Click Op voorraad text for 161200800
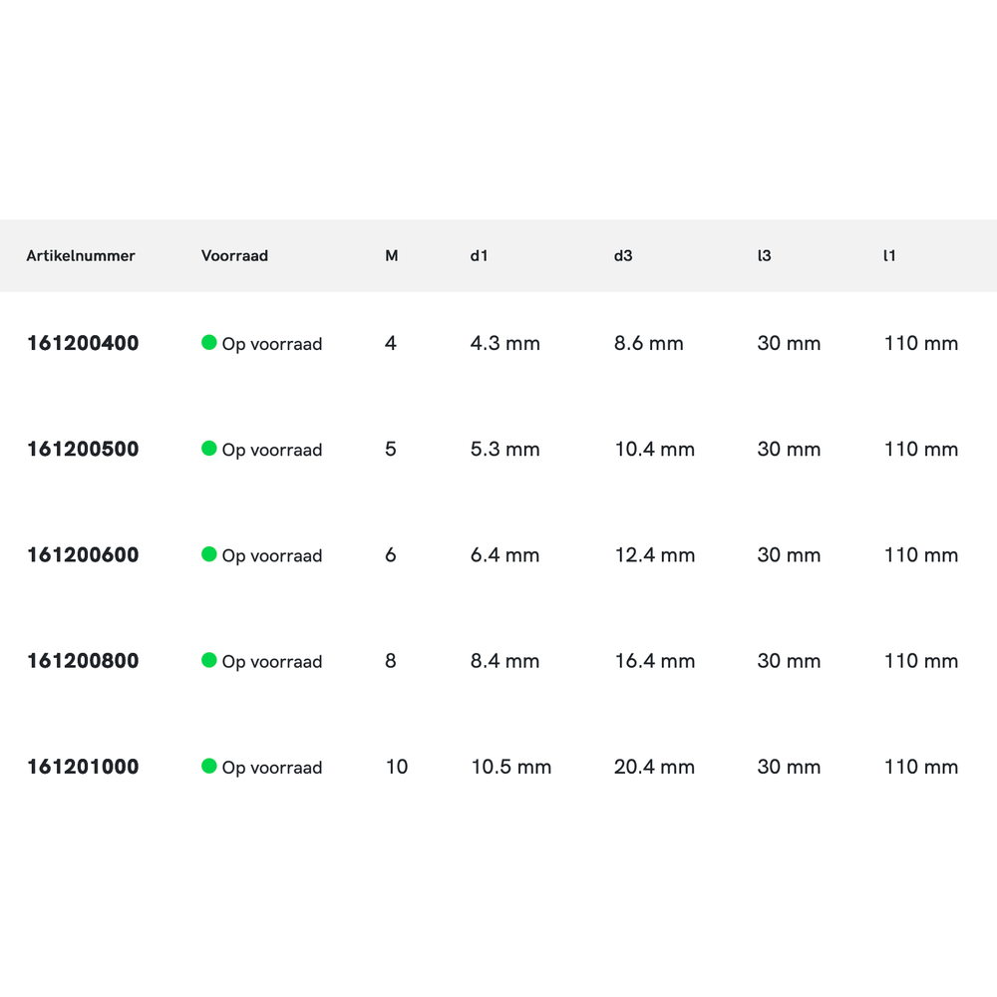 [x=272, y=662]
